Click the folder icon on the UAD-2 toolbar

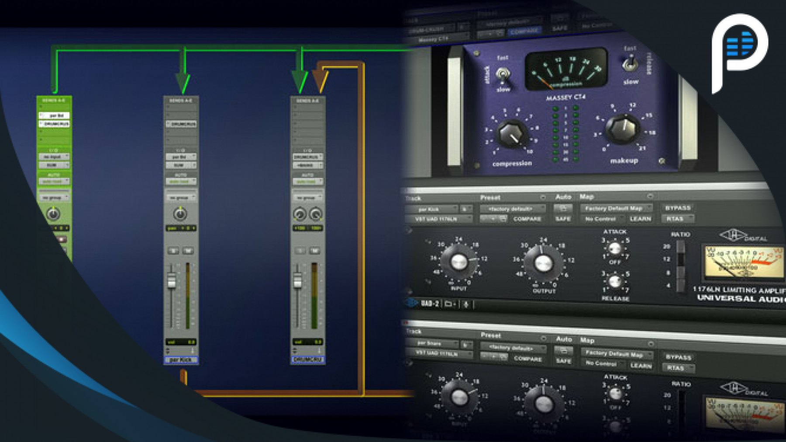click(x=450, y=304)
